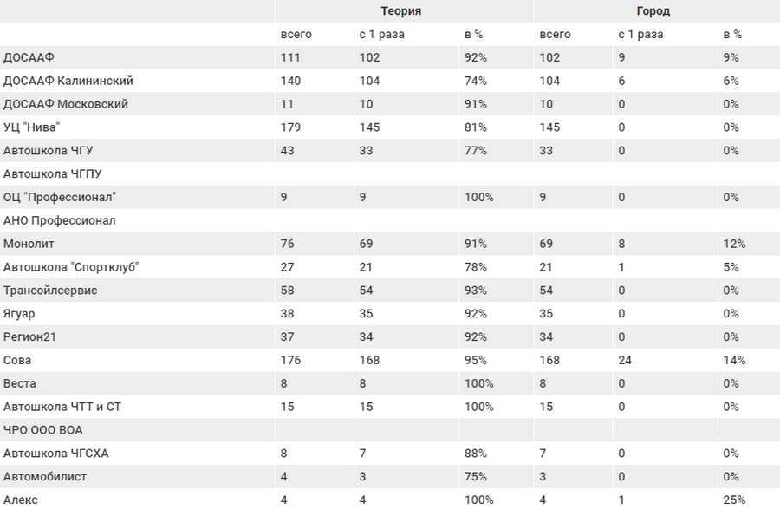The width and height of the screenshot is (780, 516).
Task: Click "в %" subheader under Город
Action: (x=732, y=35)
